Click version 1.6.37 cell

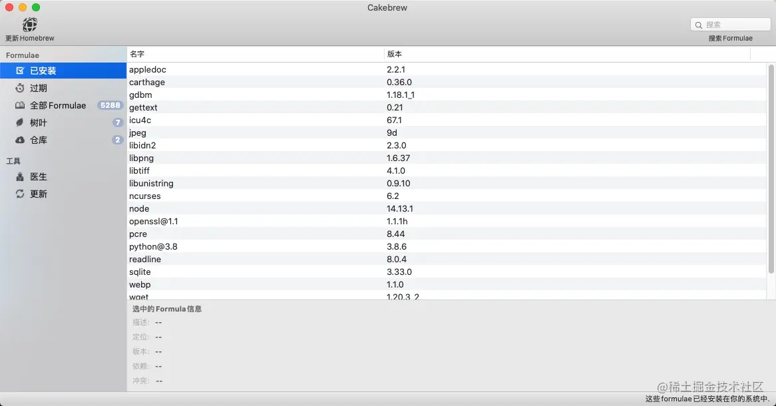coord(399,158)
